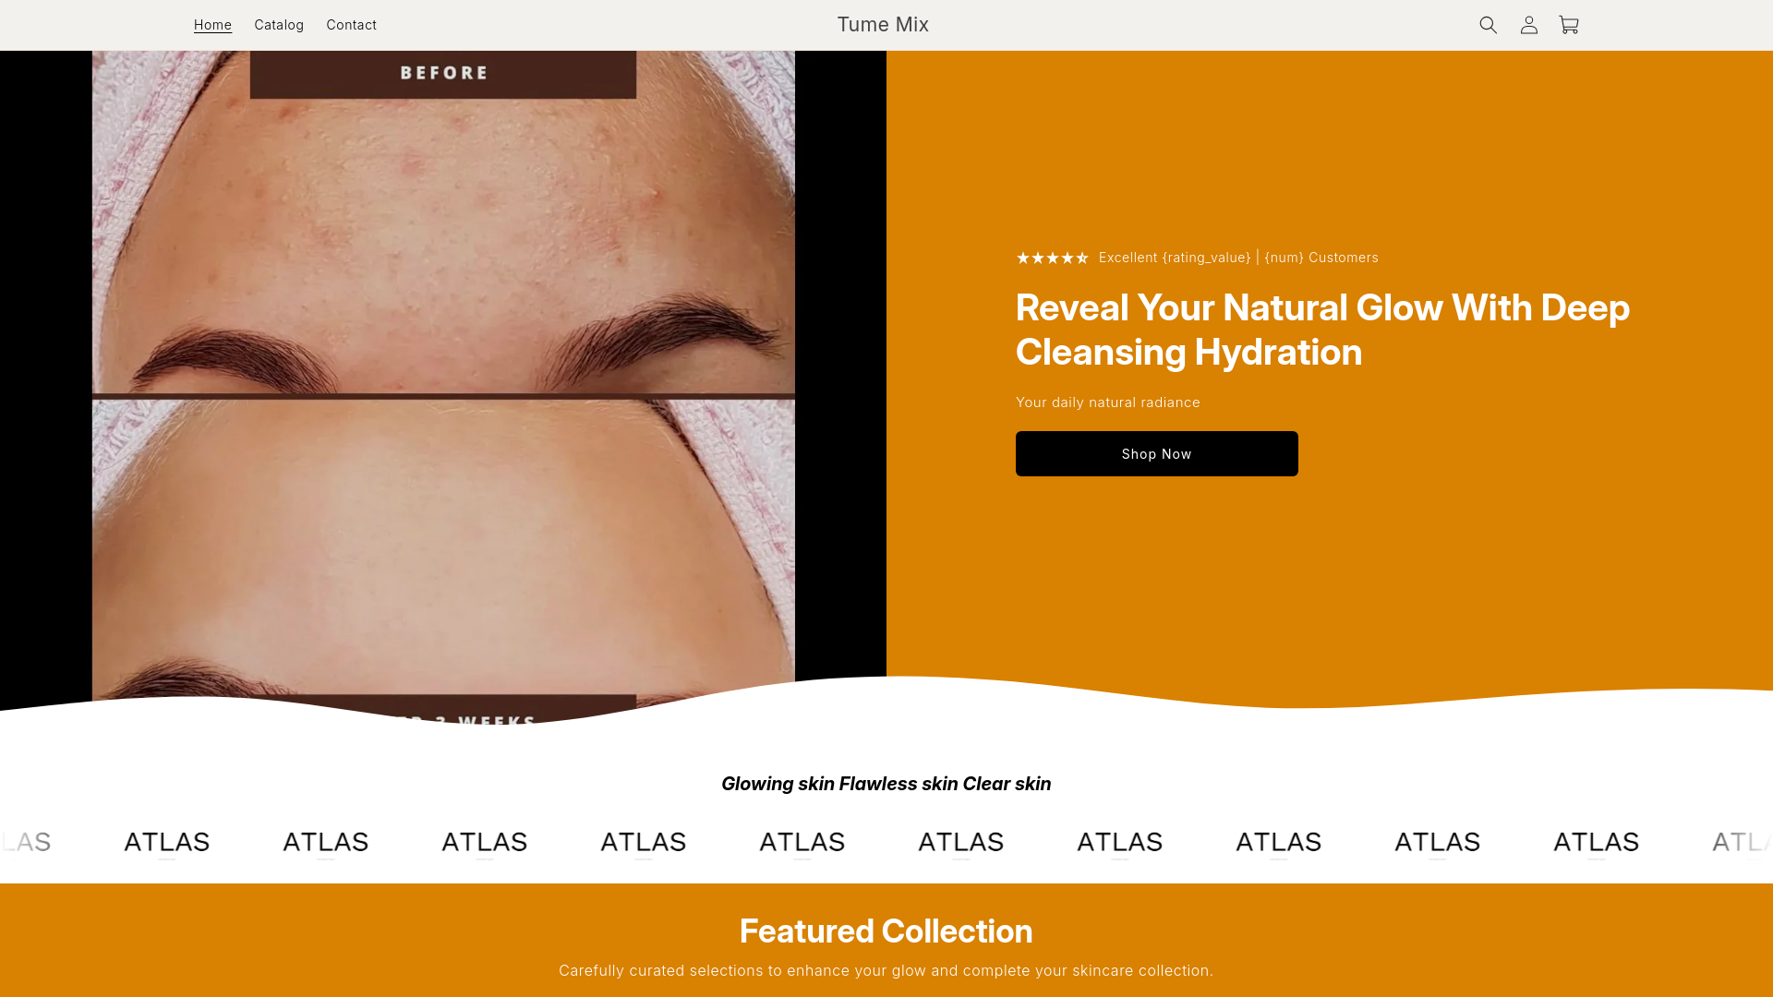
Task: Click the five-star rating icons
Action: click(x=1053, y=258)
